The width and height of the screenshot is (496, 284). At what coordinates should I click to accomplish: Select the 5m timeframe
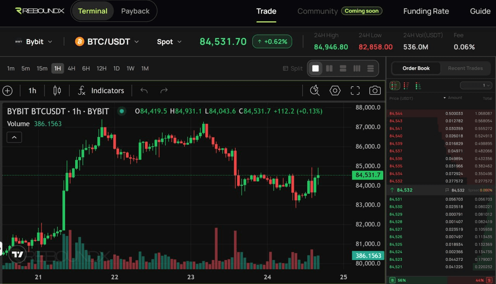click(x=26, y=68)
